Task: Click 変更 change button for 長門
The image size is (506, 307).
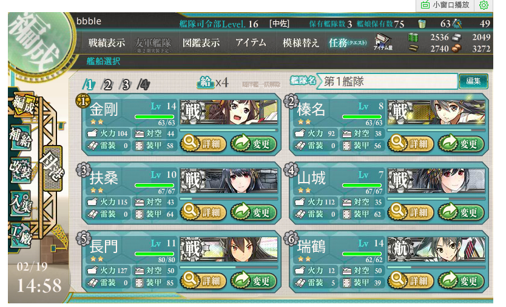Action: click(x=254, y=280)
